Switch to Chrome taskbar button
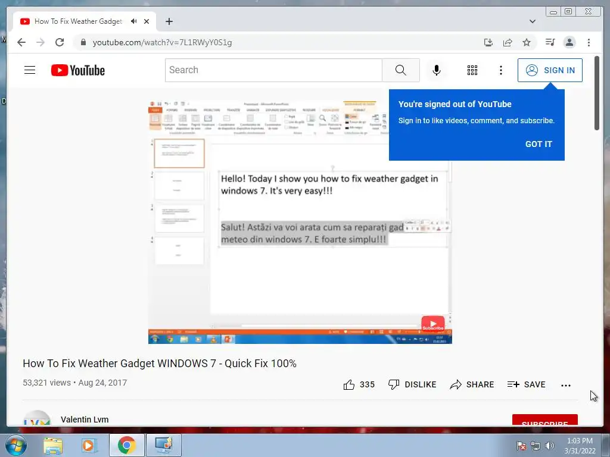Image resolution: width=610 pixels, height=457 pixels. coord(126,445)
